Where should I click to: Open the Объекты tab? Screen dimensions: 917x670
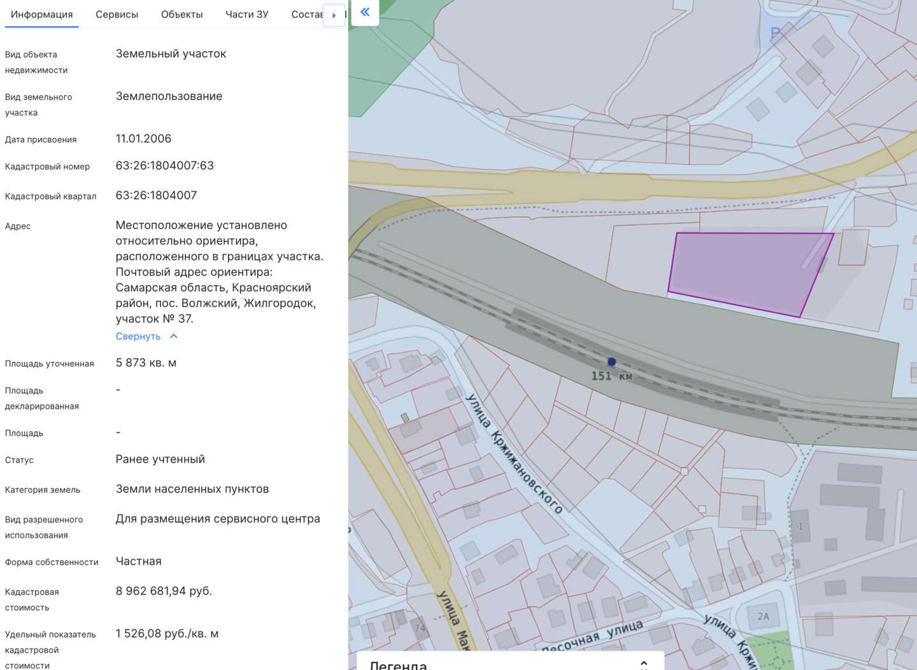pyautogui.click(x=181, y=14)
